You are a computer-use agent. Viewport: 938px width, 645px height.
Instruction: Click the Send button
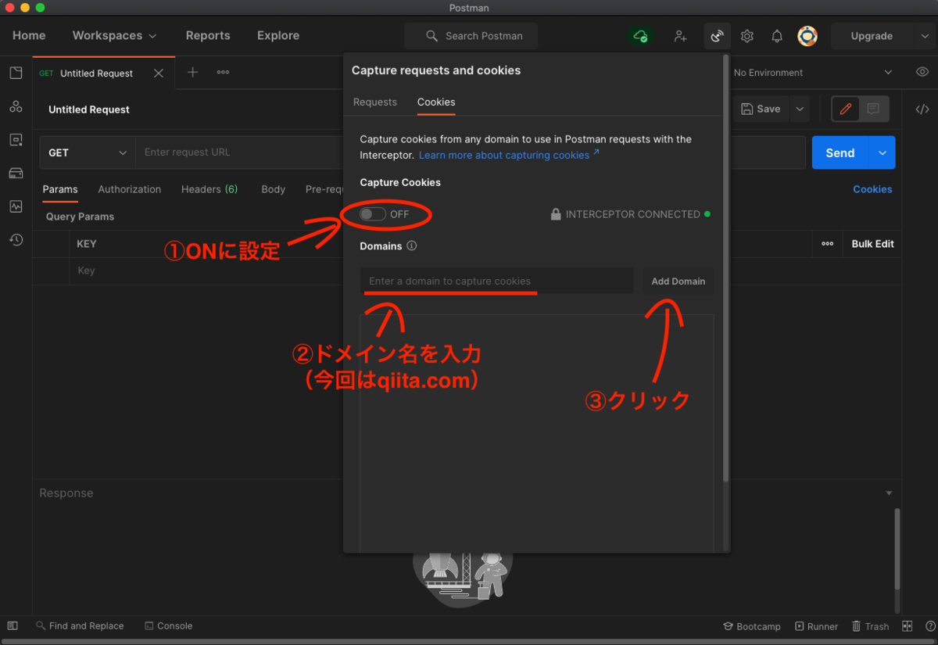(840, 153)
